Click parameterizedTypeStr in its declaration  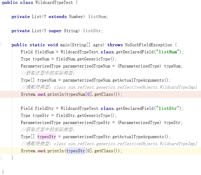tap(87, 122)
